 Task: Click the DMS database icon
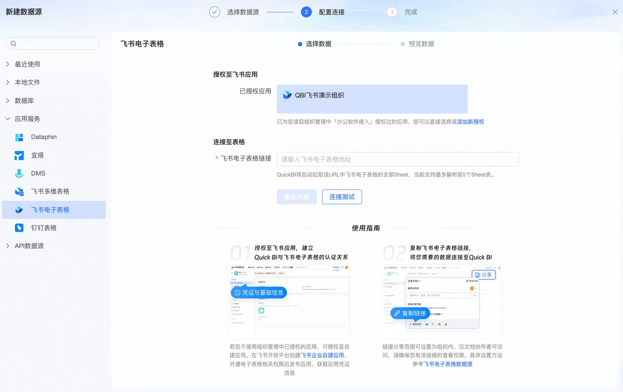point(19,173)
